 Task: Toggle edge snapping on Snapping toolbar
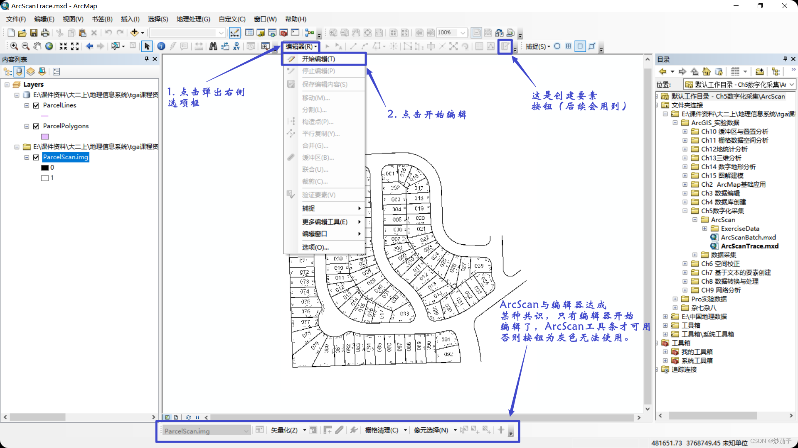click(592, 46)
